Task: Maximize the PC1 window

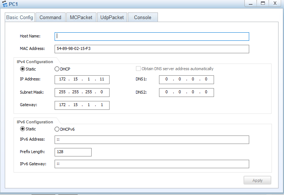Action: (x=263, y=3)
